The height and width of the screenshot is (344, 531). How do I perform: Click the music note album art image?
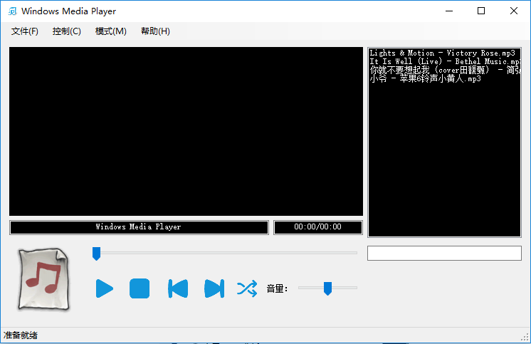(43, 279)
